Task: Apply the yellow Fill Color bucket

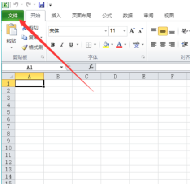Action: (106, 45)
